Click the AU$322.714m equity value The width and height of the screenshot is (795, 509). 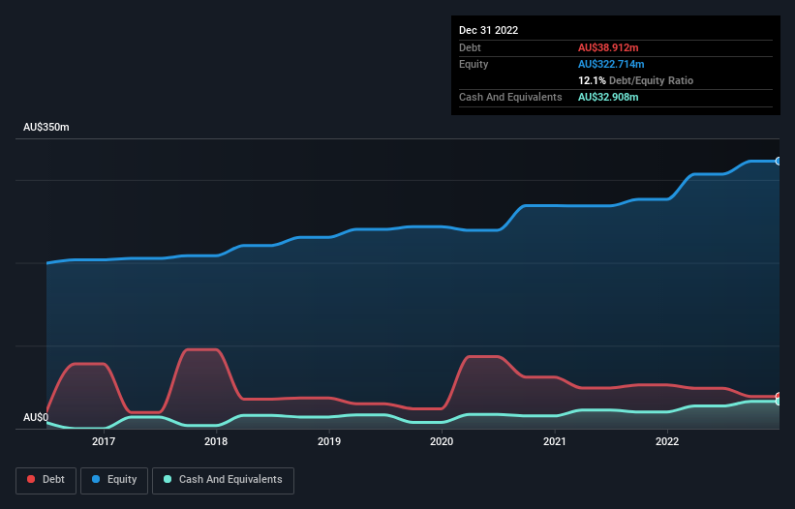611,64
